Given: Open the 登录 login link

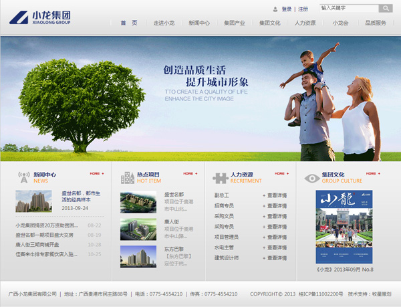Looking at the screenshot, I should 287,9.
